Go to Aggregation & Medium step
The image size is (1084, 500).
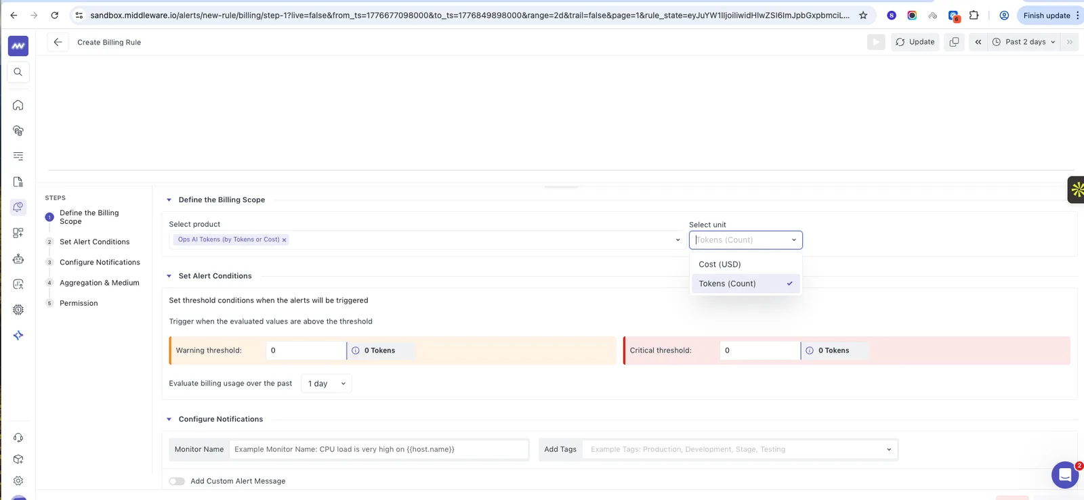(x=99, y=283)
